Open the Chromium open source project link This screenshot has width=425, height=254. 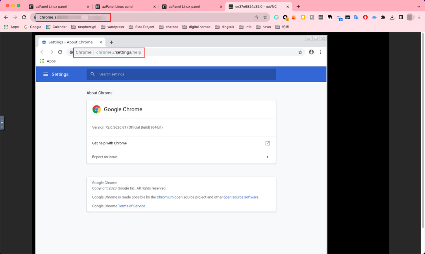point(165,197)
